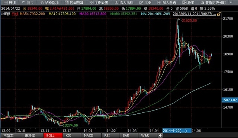Click the change value 2.41%(431.00)

click(62, 9)
